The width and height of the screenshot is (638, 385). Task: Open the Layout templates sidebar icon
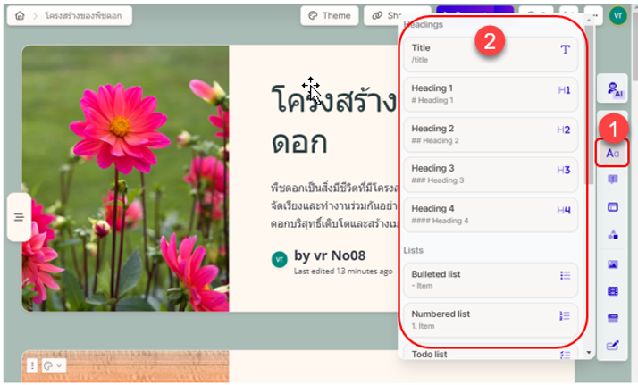tap(612, 207)
